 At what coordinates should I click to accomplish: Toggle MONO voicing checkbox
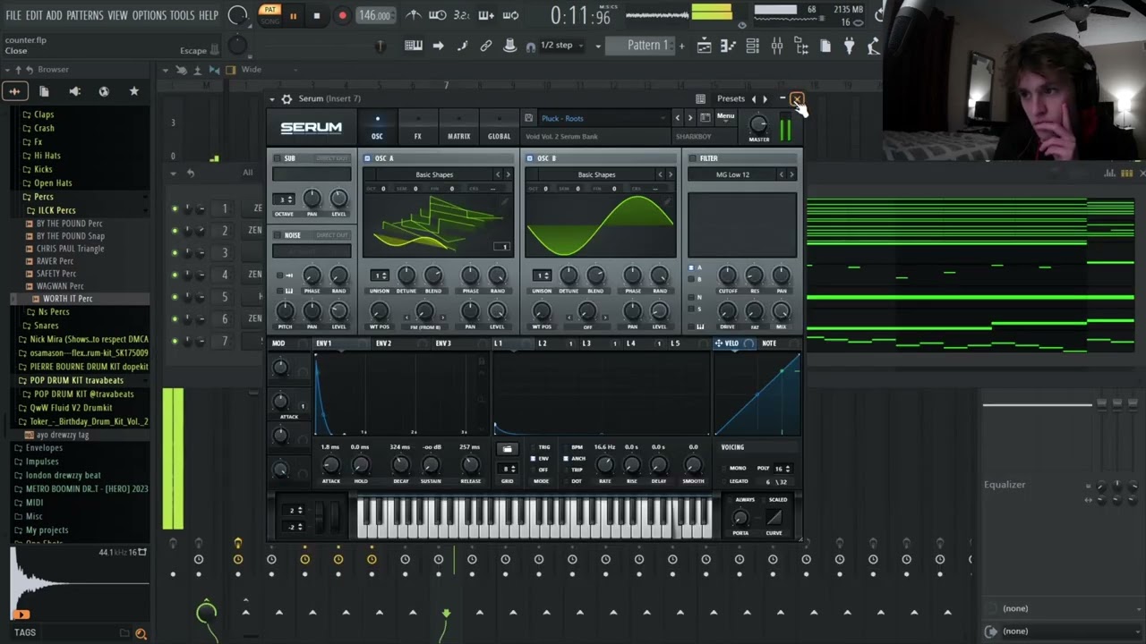pyautogui.click(x=723, y=468)
